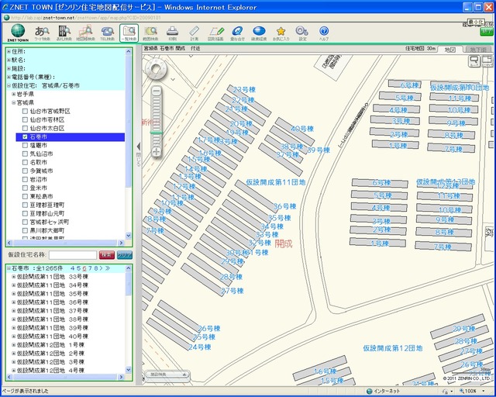
Task: Click the 100% zoom level in status bar
Action: pos(470,391)
